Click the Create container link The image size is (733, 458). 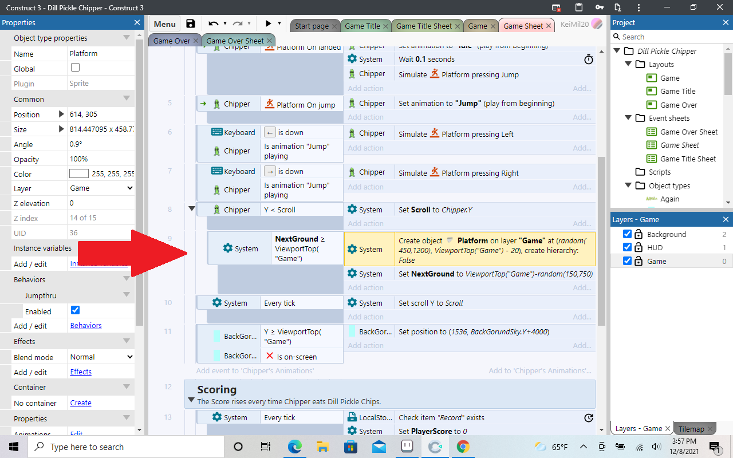(x=81, y=402)
